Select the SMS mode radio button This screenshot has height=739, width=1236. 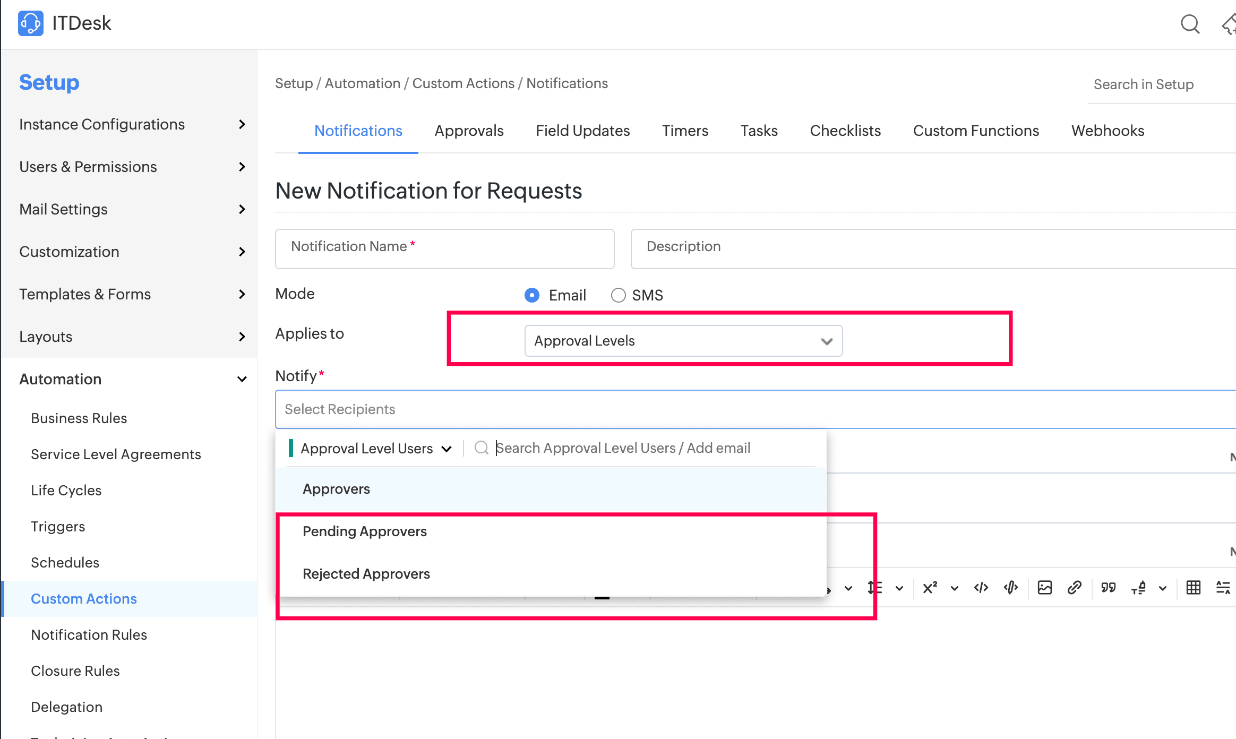(x=618, y=295)
